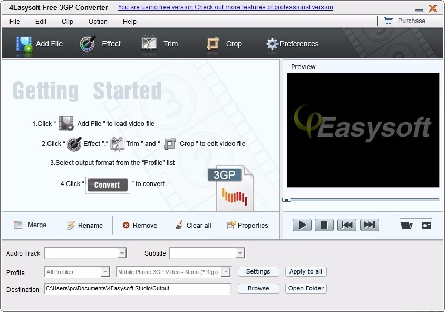The width and height of the screenshot is (445, 312).
Task: Merge selected files
Action: (x=30, y=225)
